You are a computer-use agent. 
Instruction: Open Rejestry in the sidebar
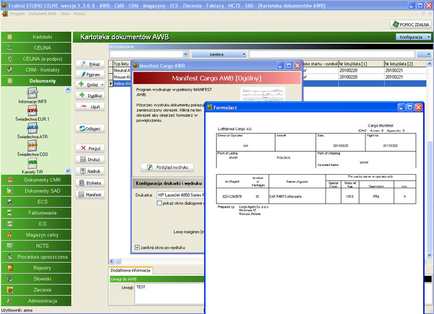[36, 268]
